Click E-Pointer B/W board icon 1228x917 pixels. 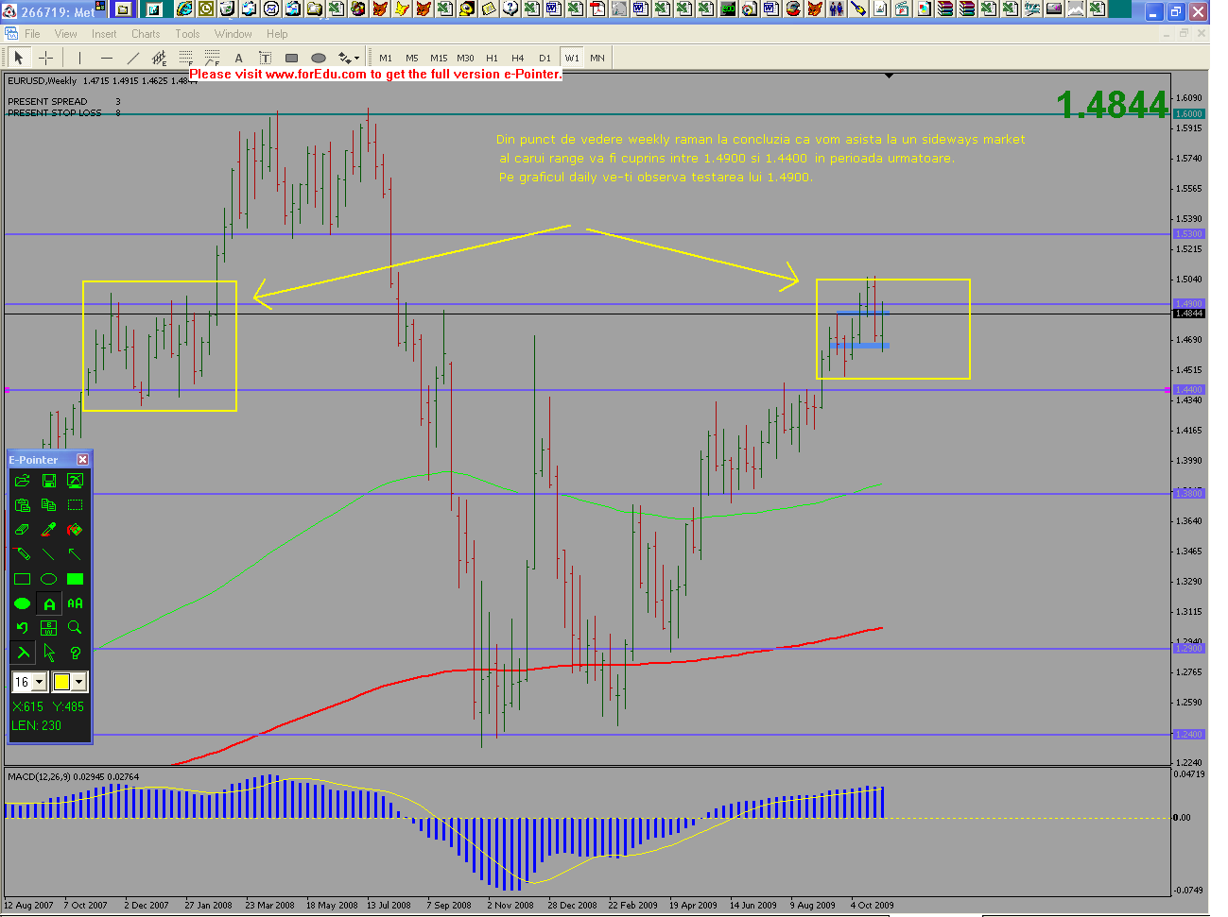click(x=49, y=627)
